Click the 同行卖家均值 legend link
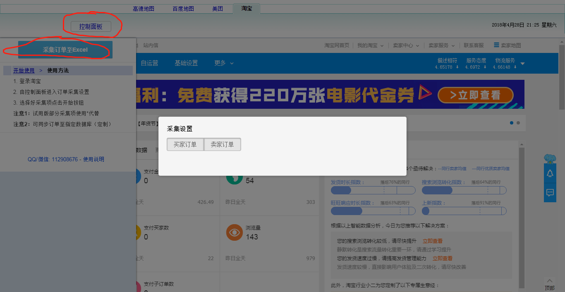565x292 pixels. pos(452,169)
